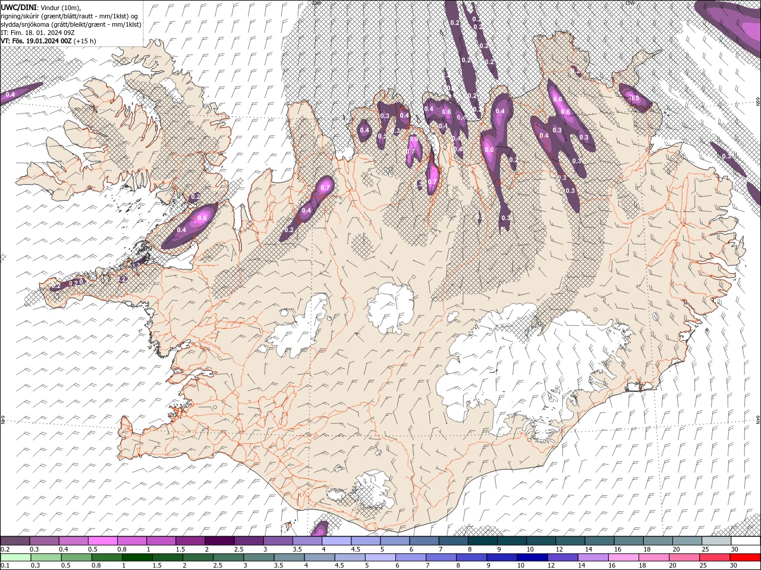Select the top-row white swatch after 30
This screenshot has width=761, height=570.
pos(746,541)
